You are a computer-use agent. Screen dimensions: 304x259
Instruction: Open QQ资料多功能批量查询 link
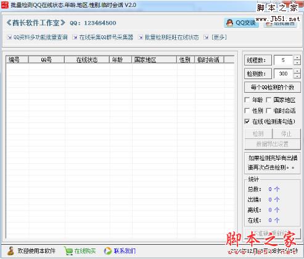(x=41, y=37)
